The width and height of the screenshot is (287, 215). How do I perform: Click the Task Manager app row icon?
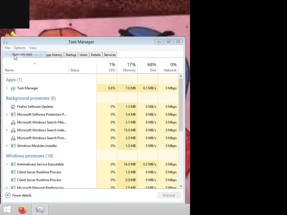tap(13, 88)
